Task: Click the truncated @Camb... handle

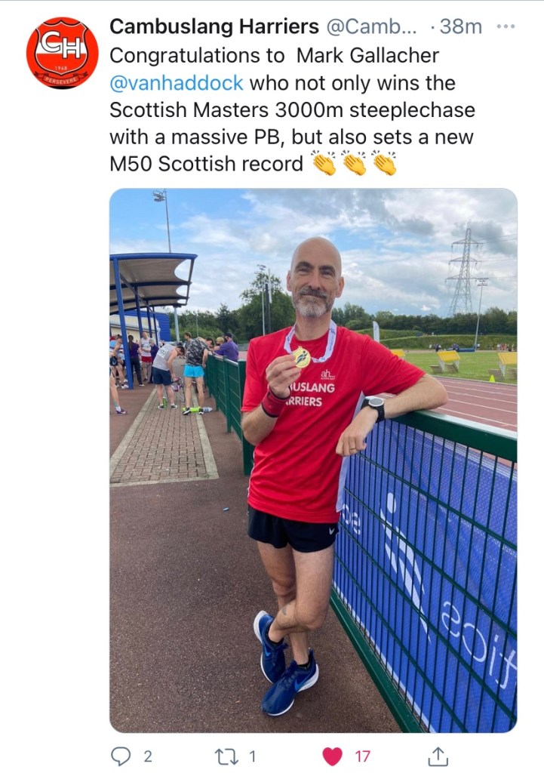Action: pos(371,26)
